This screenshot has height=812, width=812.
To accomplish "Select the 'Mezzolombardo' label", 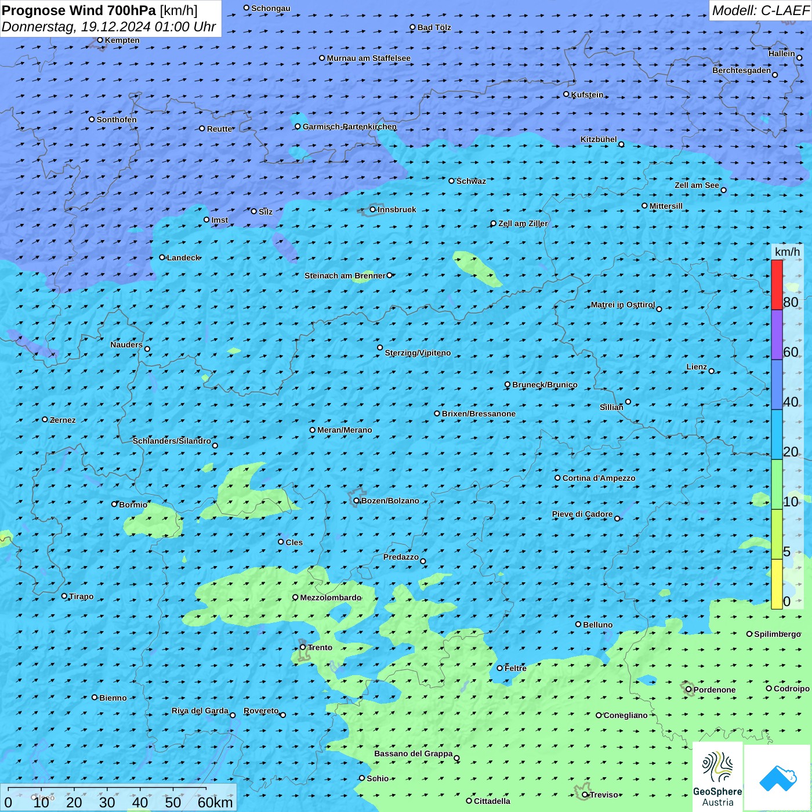I will coord(331,597).
